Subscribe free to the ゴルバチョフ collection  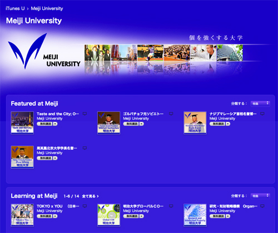131,124
